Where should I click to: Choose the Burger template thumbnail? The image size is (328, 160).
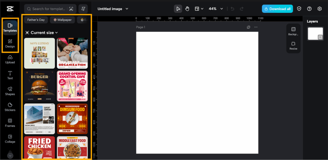coord(39,84)
